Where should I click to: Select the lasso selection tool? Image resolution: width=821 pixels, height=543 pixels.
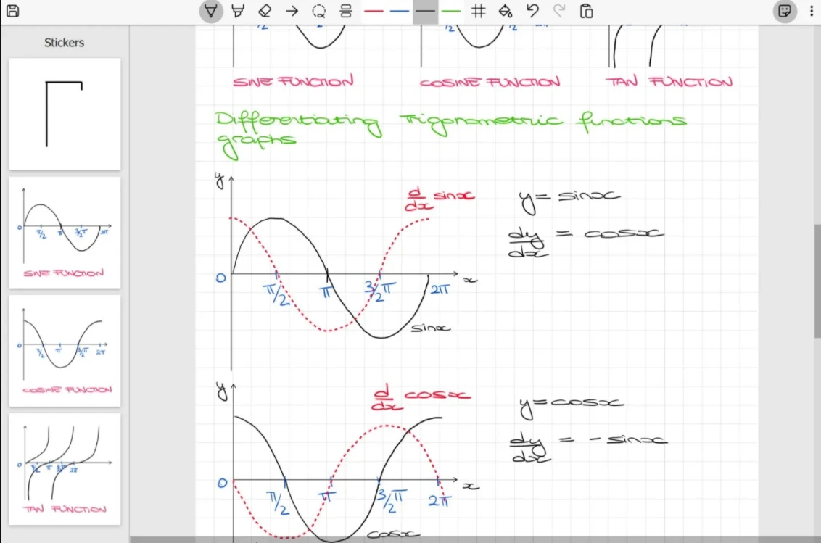[x=319, y=11]
